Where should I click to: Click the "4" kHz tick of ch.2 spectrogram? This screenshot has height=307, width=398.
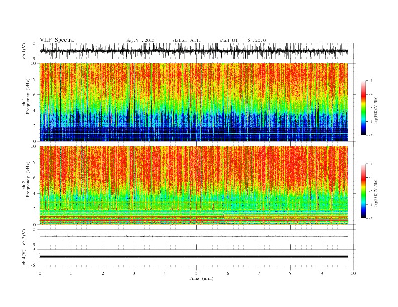pos(35,194)
